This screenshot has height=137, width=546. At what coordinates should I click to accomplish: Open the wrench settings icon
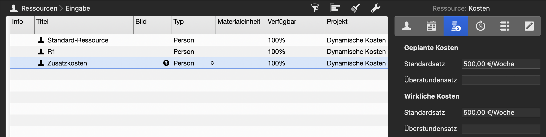(x=375, y=8)
